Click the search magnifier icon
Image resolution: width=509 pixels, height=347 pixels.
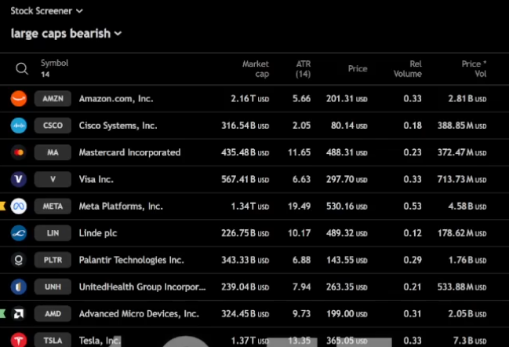(22, 68)
